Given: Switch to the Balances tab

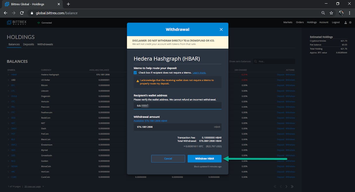Looking at the screenshot, I should coord(14,44).
